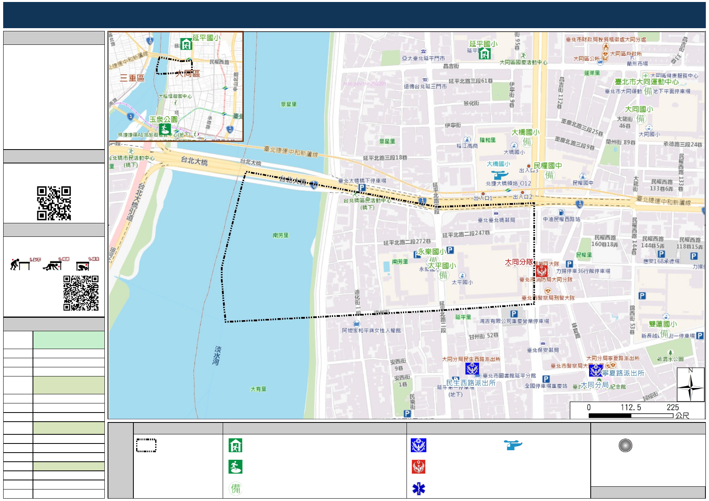Select the 備 circle icon below 太平國小
709x501 pixels.
(443, 275)
